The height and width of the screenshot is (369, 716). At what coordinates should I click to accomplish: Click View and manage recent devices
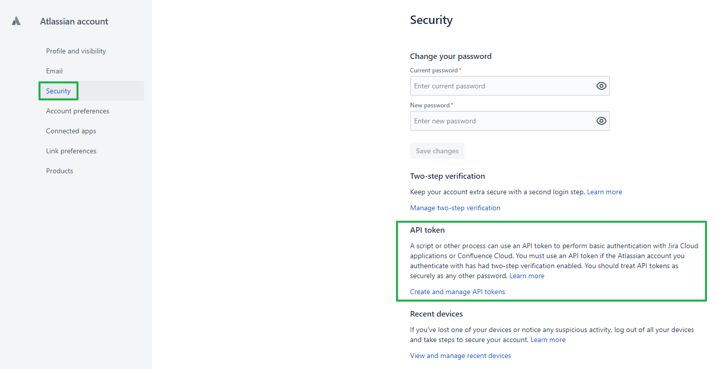pos(460,356)
